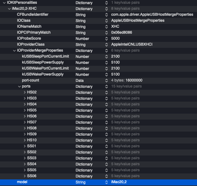197x186 pixels.
Task: Click Dictionary type of IOProviderMergeProperties
Action: (84, 51)
